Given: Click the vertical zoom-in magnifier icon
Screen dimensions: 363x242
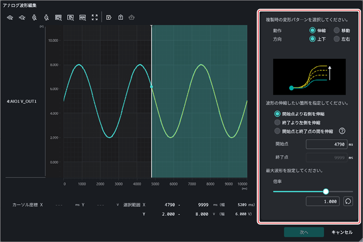Looking at the screenshot, I should (34, 17).
